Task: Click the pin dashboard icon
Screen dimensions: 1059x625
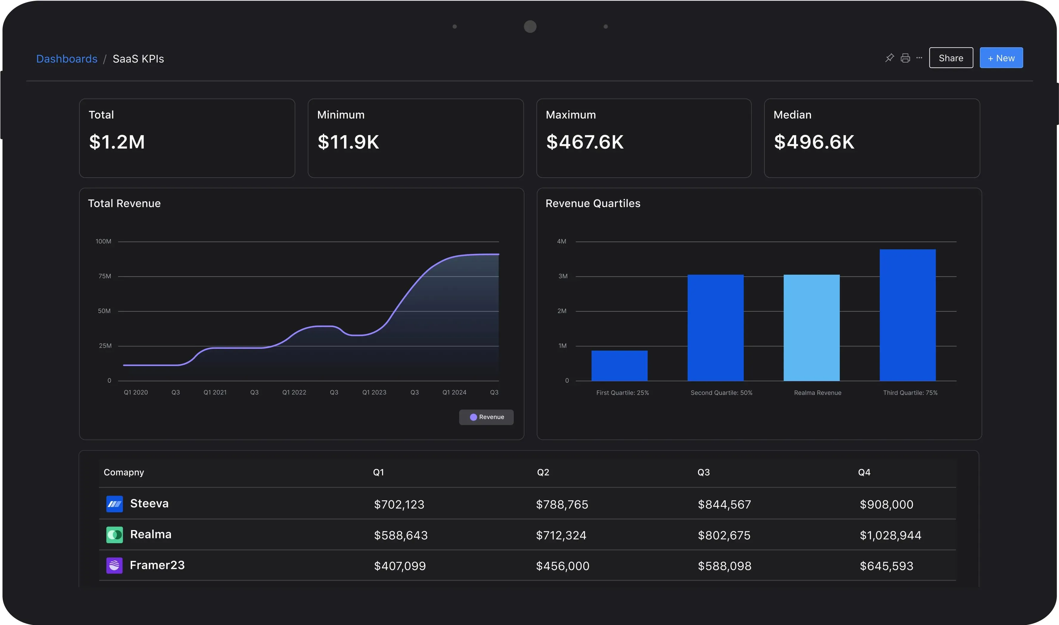Action: pos(889,58)
